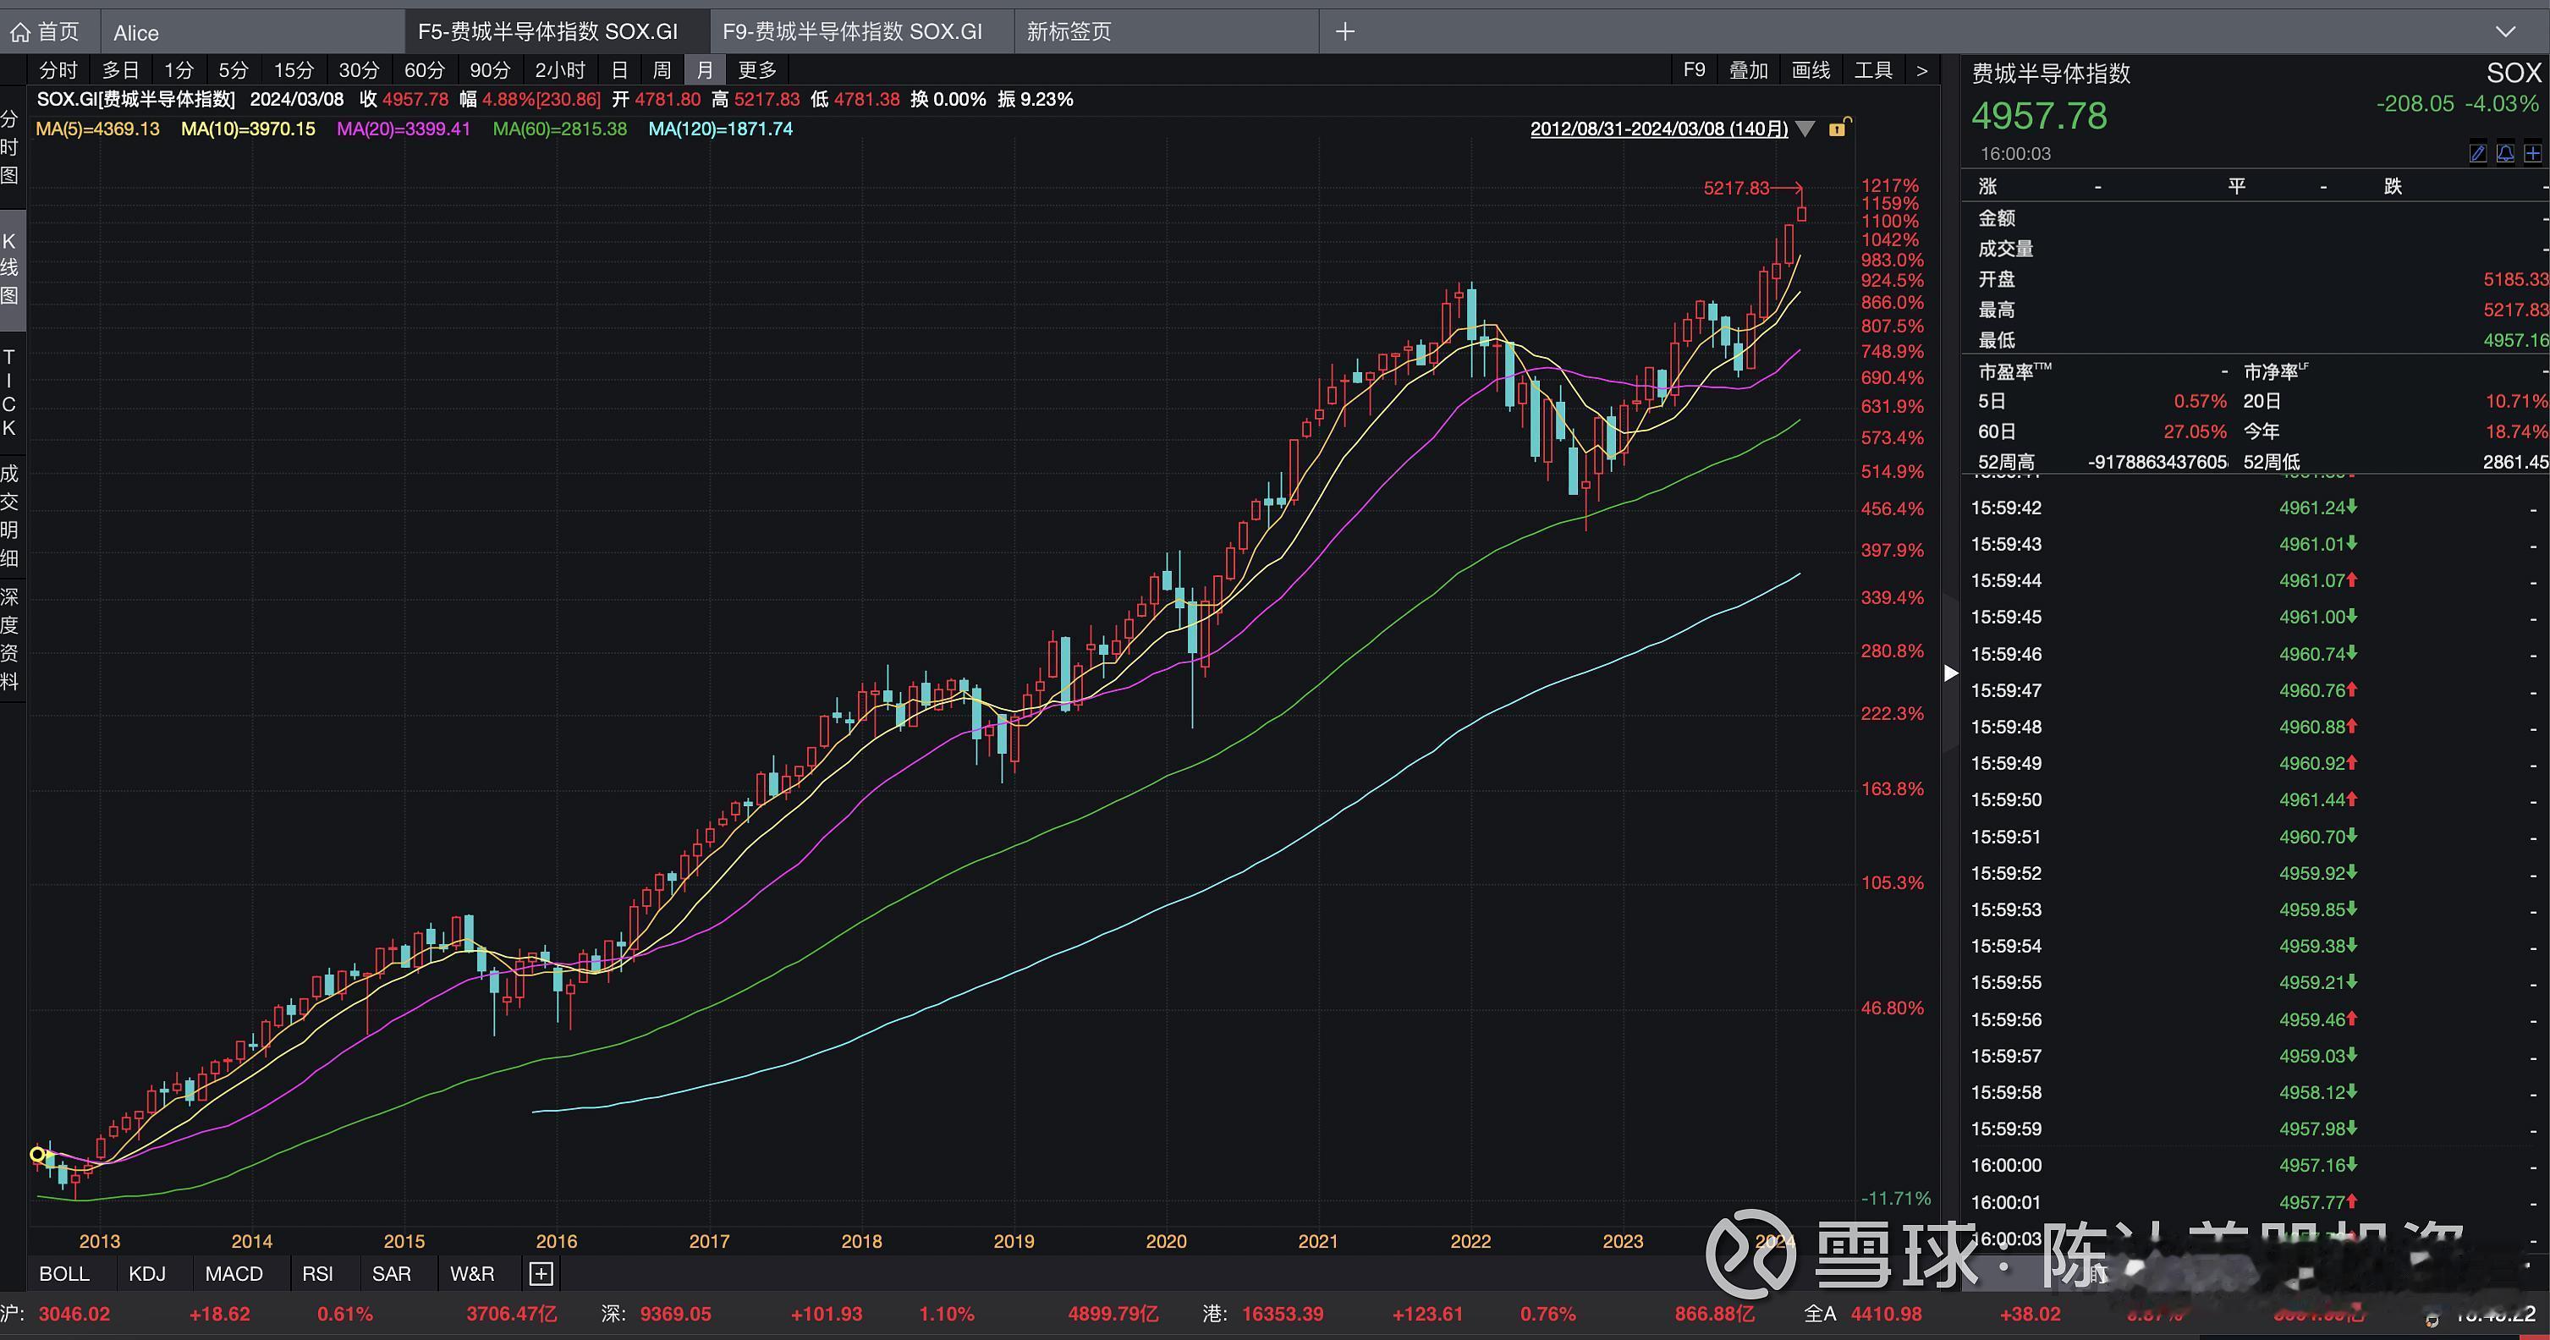Image resolution: width=2550 pixels, height=1340 pixels.
Task: Click the 15:59:50 tick row
Action: [x=2255, y=799]
